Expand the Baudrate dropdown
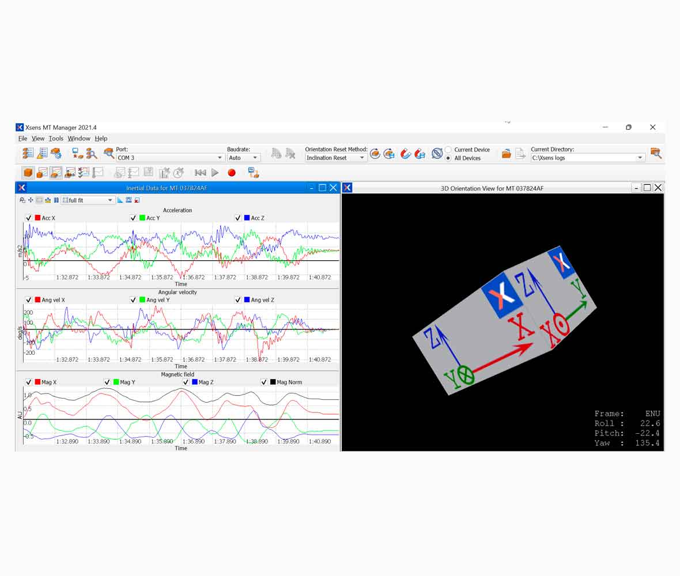680x576 pixels. tap(255, 158)
